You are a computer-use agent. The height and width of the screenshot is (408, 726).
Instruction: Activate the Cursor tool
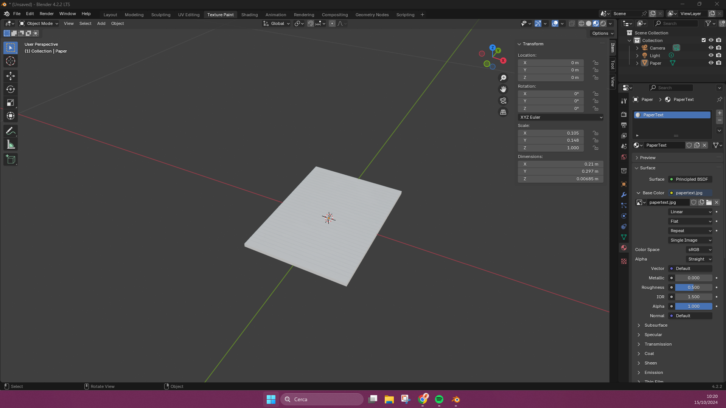coord(11,61)
